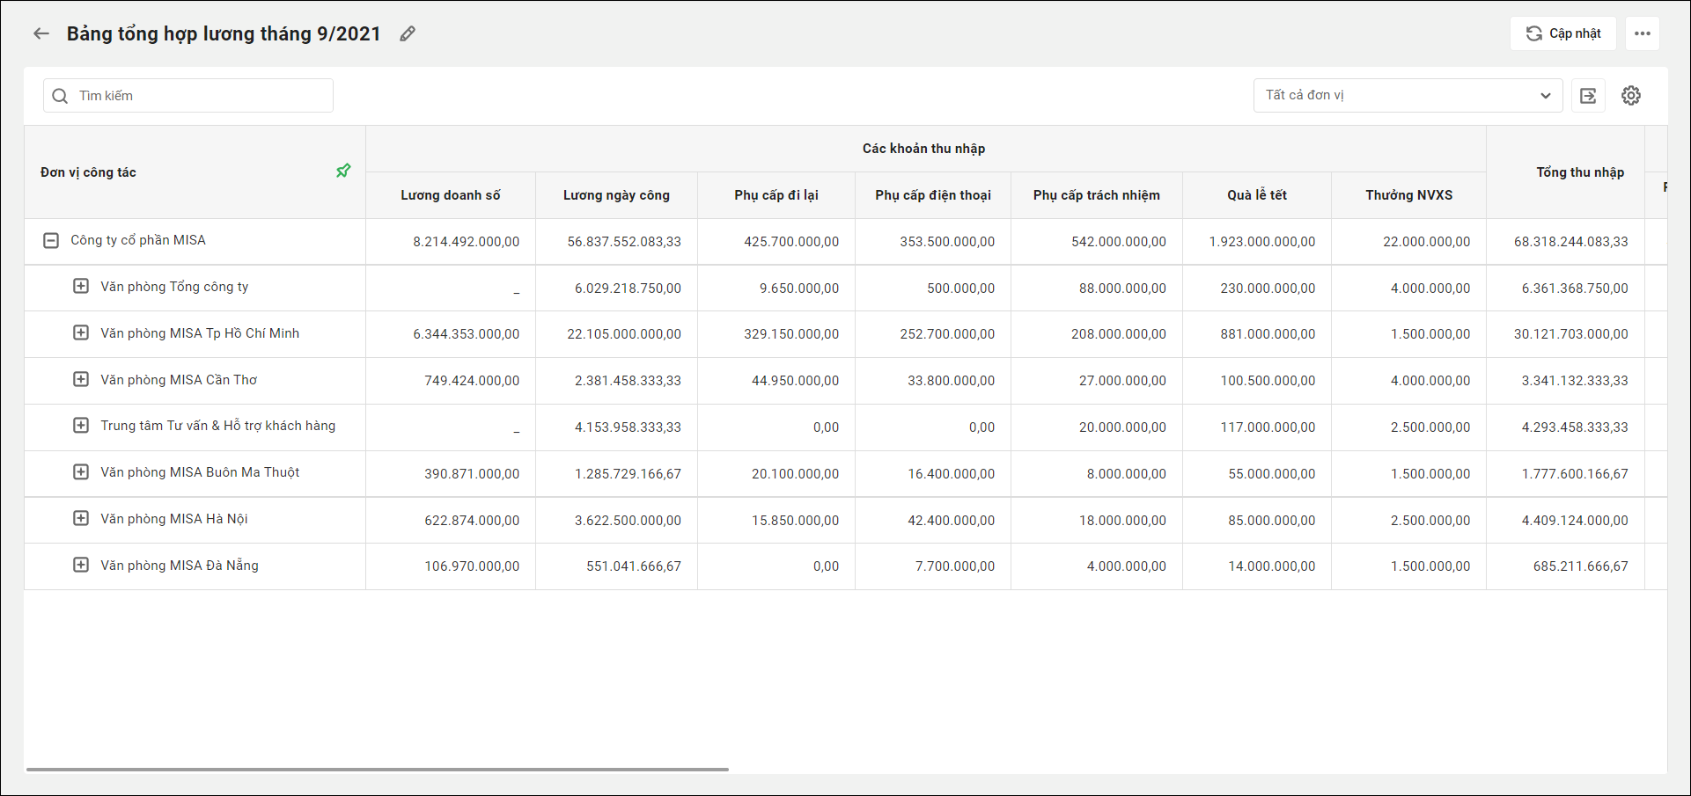Click the Lương doanh số column header
Screen dimensions: 1691x796
pyautogui.click(x=450, y=195)
